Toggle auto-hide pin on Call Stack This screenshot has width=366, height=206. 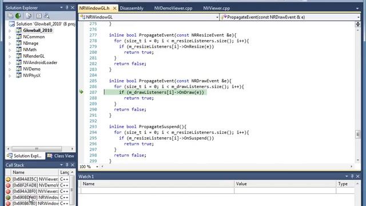(x=67, y=165)
